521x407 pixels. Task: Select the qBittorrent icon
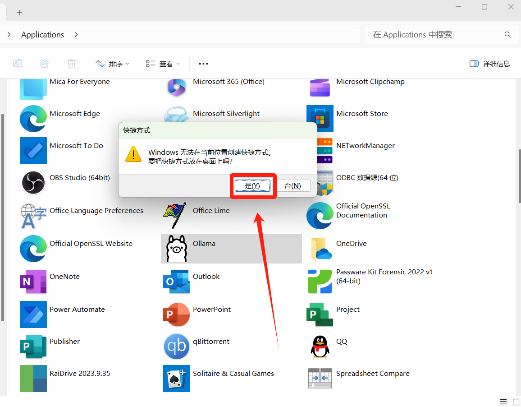point(176,347)
